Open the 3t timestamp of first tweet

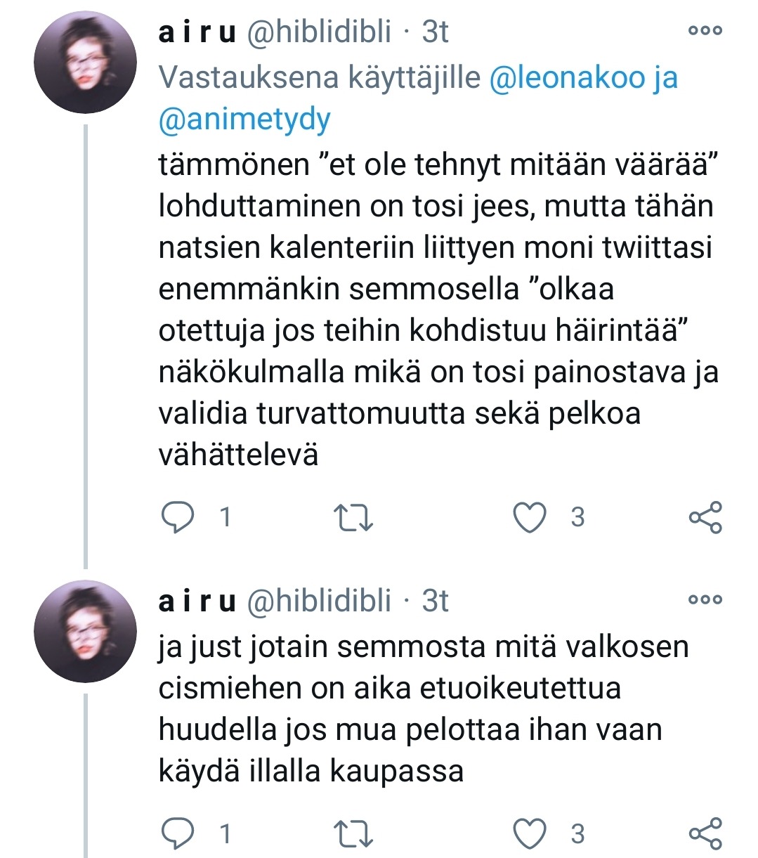[x=435, y=32]
